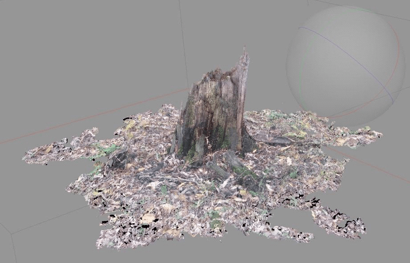Select the root extending right from the stump
Image resolution: width=410 pixels, height=263 pixels.
pos(274,141)
